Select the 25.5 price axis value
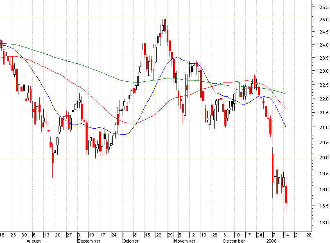Viewport: 330px width, 243px height. pyautogui.click(x=324, y=7)
